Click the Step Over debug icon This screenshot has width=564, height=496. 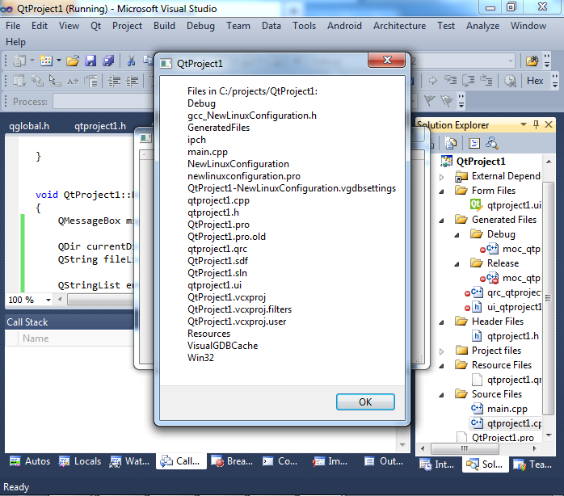pos(469,81)
